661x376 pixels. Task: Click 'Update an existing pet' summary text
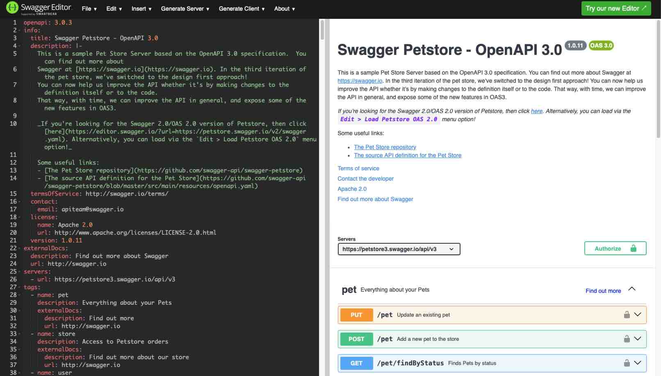coord(423,315)
